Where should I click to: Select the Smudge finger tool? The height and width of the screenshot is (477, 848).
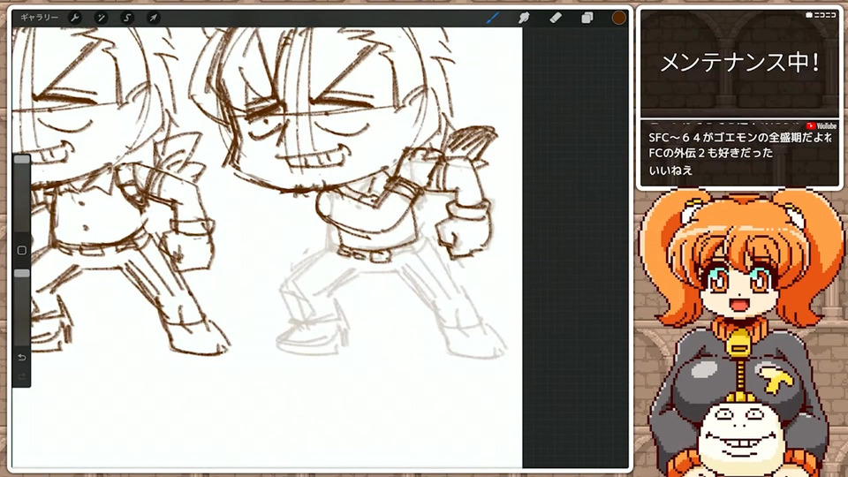point(524,18)
